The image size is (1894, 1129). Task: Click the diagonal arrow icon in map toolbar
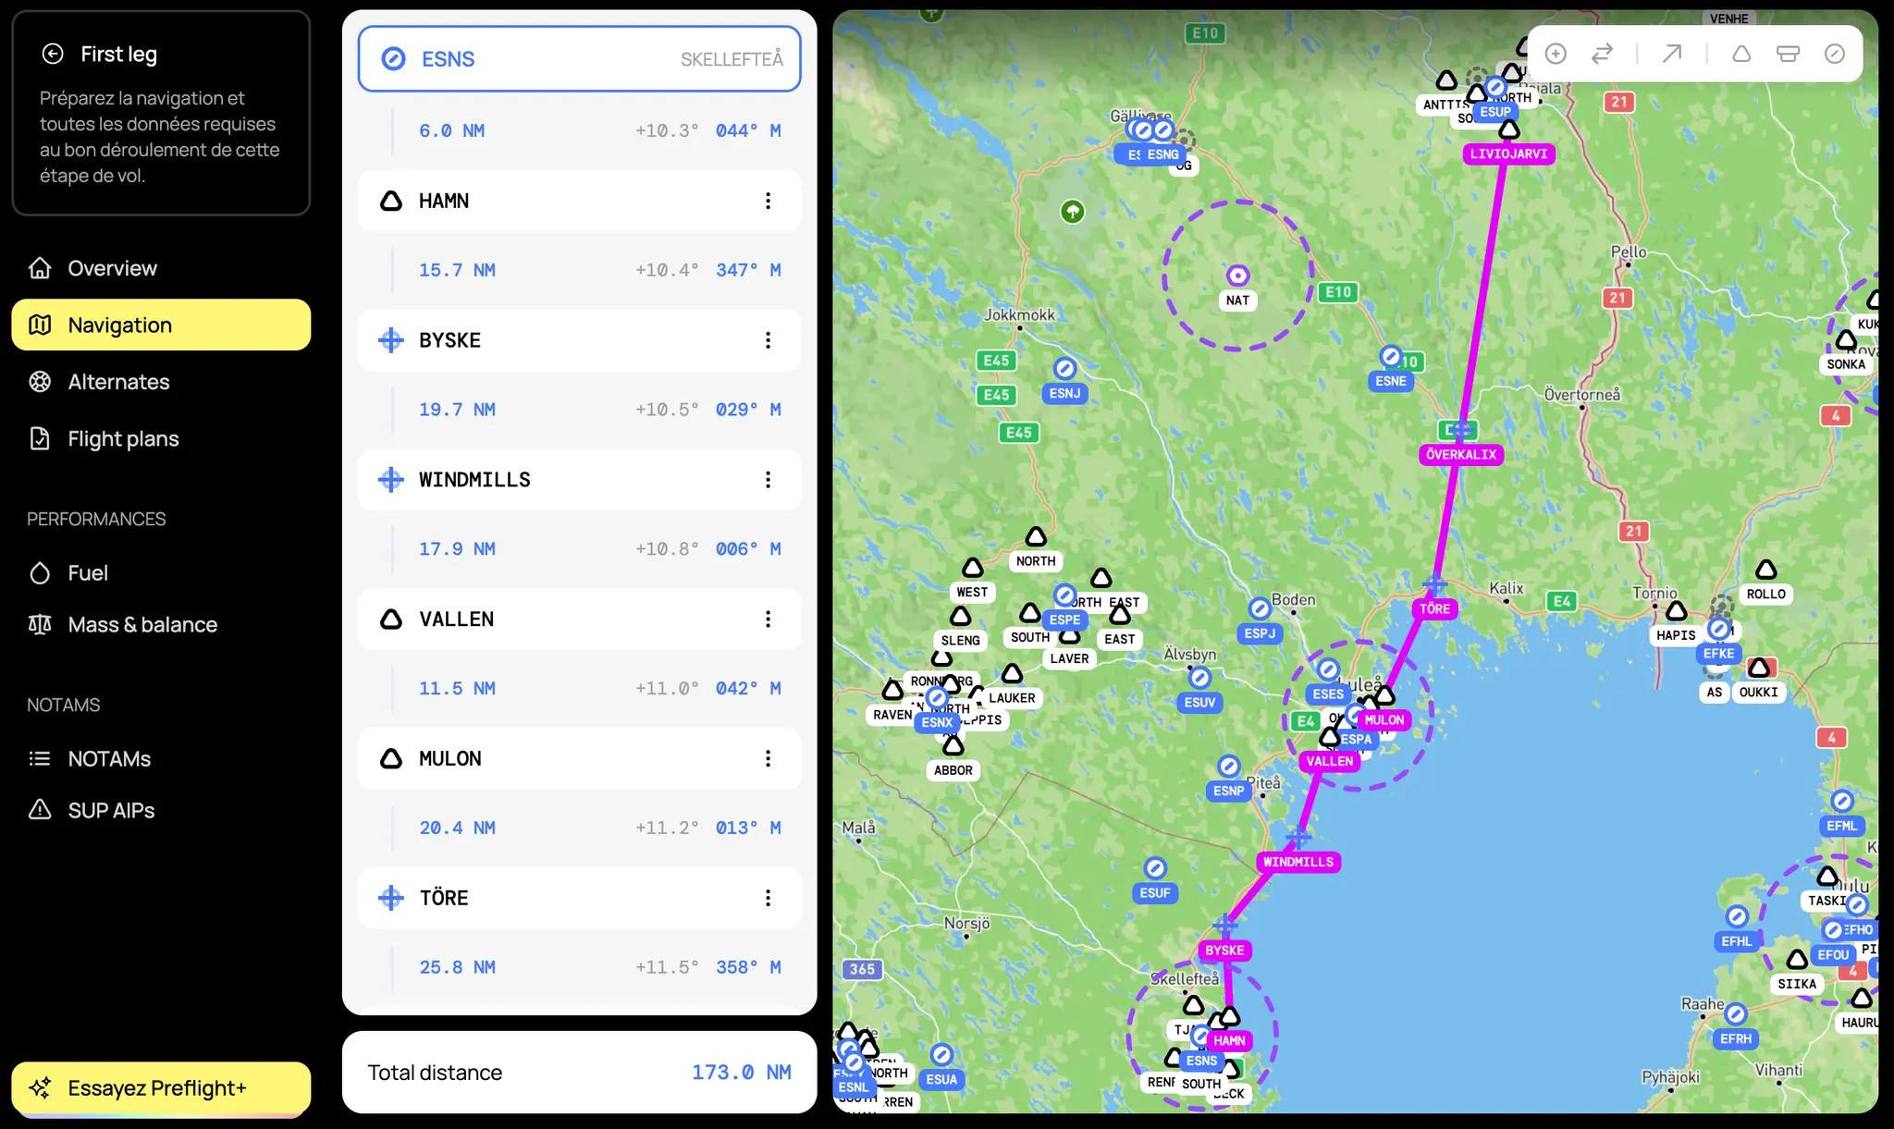pyautogui.click(x=1671, y=54)
